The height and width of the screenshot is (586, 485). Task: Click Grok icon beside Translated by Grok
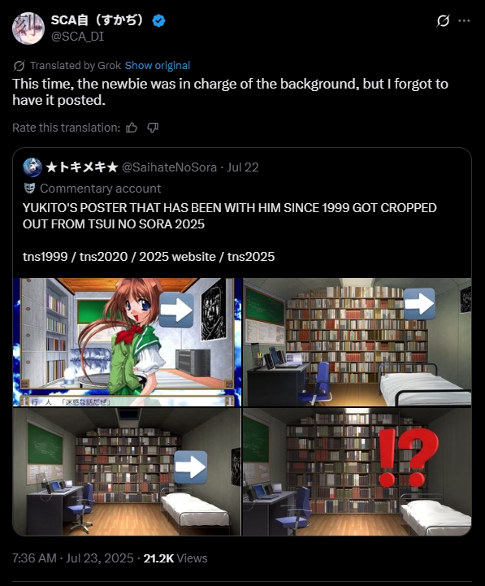(19, 66)
